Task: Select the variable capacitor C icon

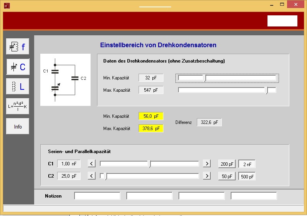Action: [x=18, y=67]
